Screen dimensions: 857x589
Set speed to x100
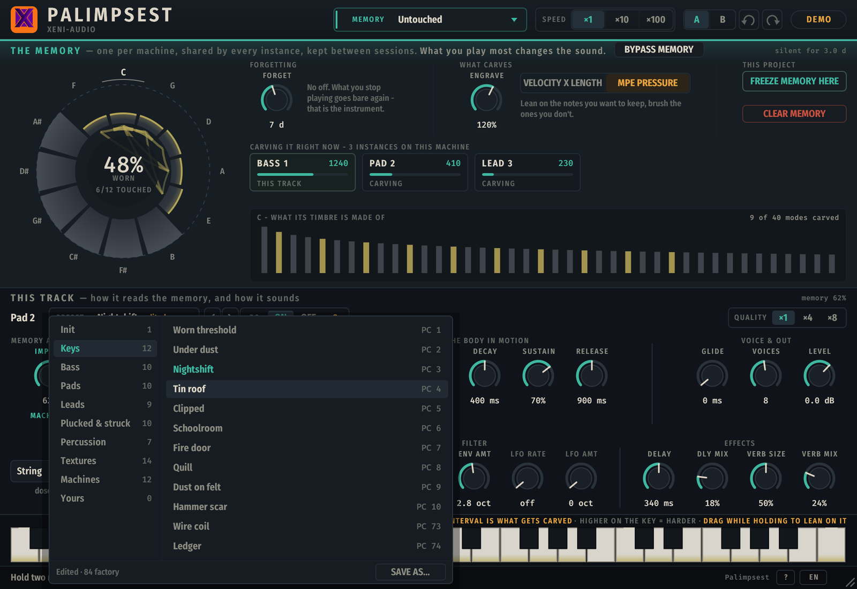point(656,20)
